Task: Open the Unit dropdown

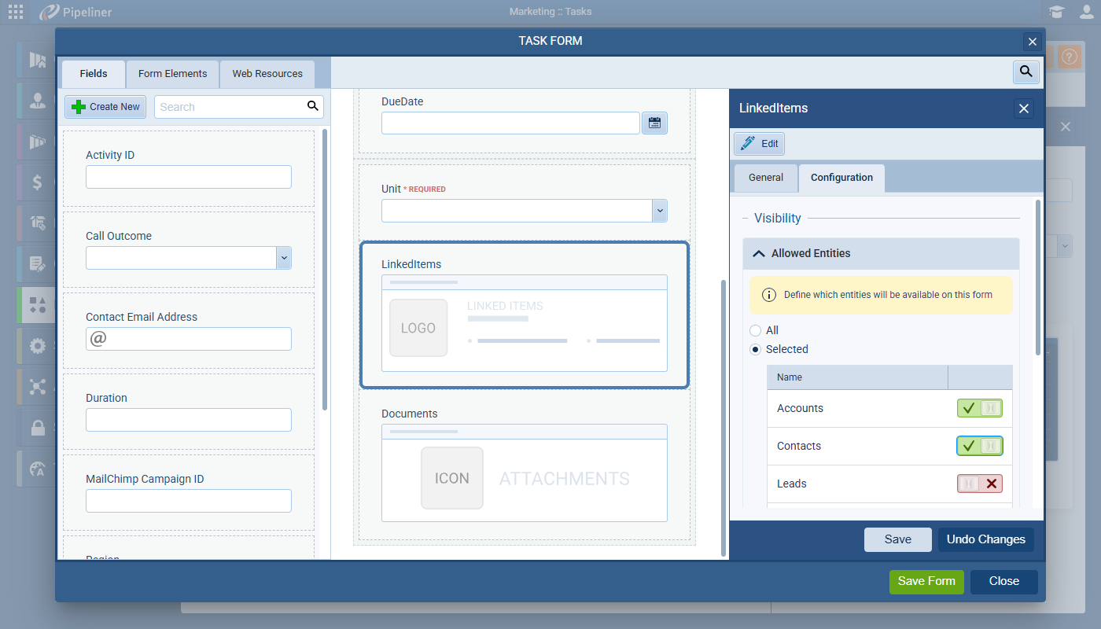Action: coord(660,211)
